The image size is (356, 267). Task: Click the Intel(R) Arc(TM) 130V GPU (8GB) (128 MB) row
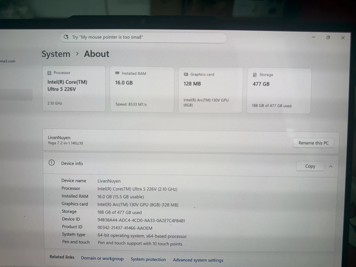138,205
